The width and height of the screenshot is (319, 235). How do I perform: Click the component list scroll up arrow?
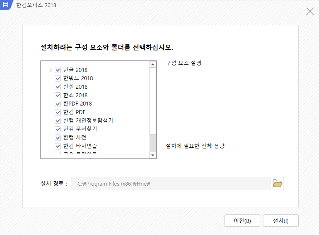(153, 64)
